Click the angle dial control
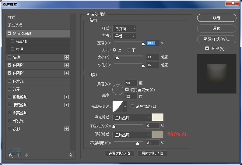This screenshot has height=165, width=242. pyautogui.click(x=118, y=90)
